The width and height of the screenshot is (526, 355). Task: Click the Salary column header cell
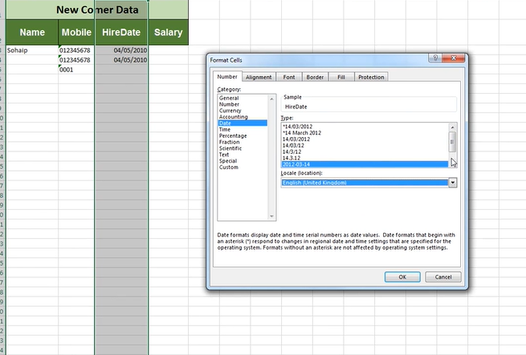168,33
